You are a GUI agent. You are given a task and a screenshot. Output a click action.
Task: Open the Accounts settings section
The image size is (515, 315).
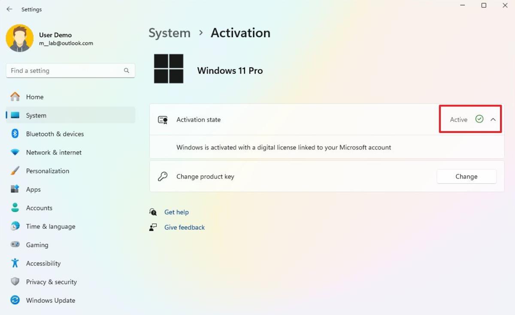pyautogui.click(x=39, y=208)
